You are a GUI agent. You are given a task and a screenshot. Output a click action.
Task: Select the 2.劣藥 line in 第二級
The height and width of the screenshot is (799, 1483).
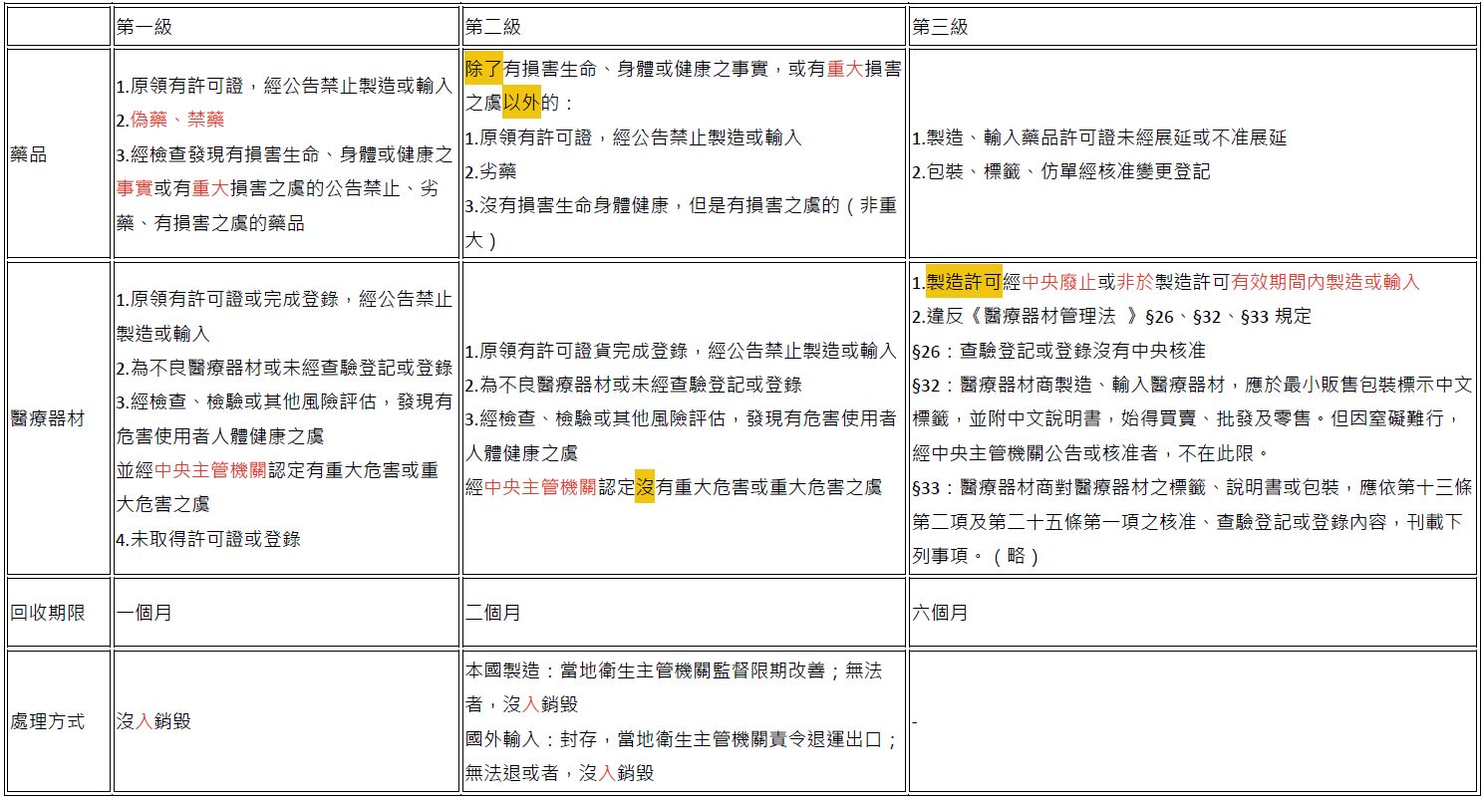coord(491,171)
